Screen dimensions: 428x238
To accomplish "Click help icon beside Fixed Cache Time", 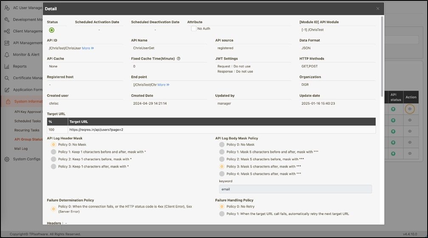I will pyautogui.click(x=179, y=59).
